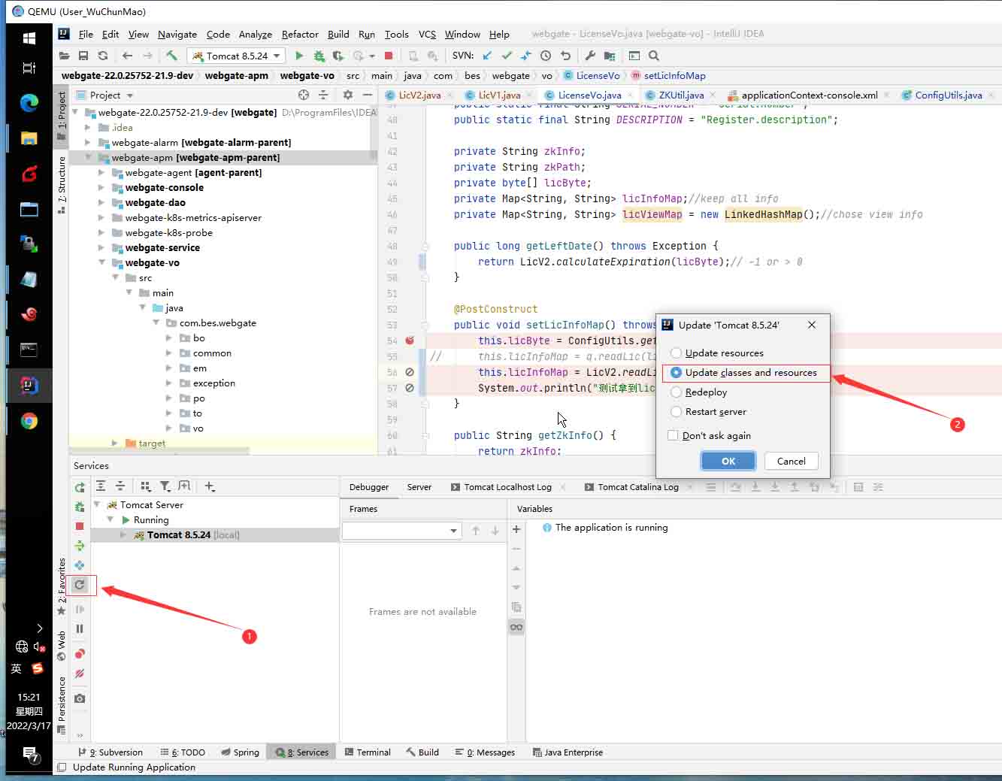The height and width of the screenshot is (781, 1002).
Task: Open the 6: TODO tool window button
Action: pos(183,752)
